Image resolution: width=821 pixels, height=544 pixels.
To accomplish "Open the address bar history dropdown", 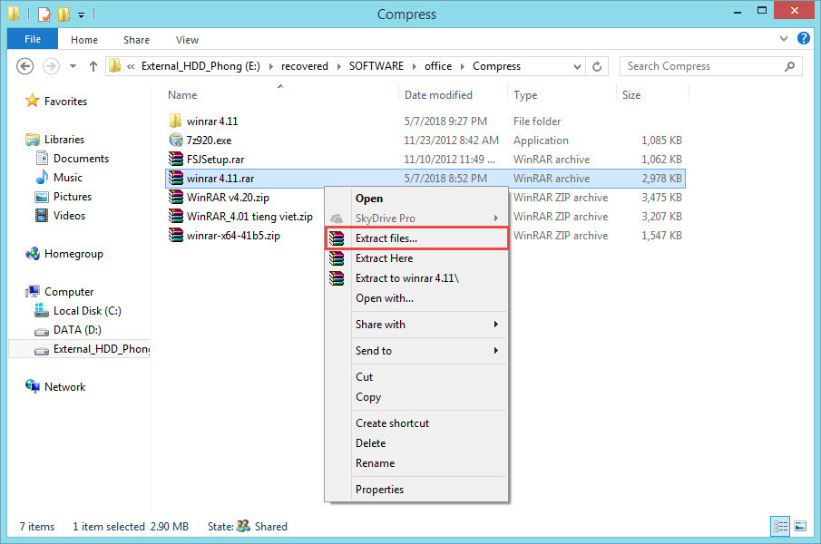I will (577, 66).
